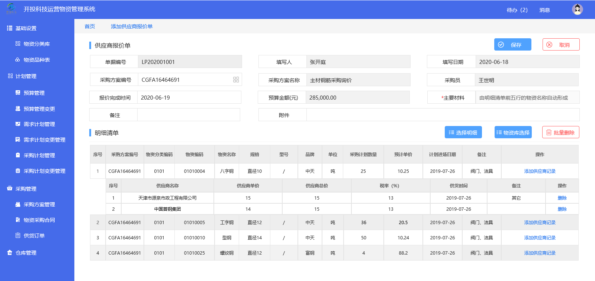595x281 pixels.
Task: Switch to the 首页 tab
Action: (x=90, y=26)
